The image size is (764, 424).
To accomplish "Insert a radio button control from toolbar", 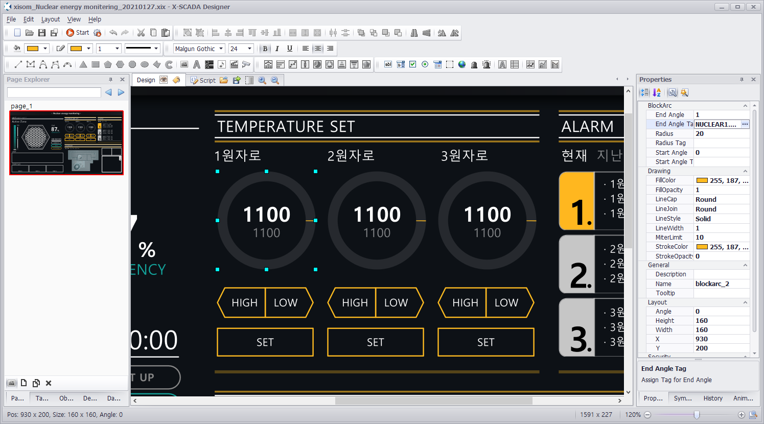I will click(x=425, y=64).
